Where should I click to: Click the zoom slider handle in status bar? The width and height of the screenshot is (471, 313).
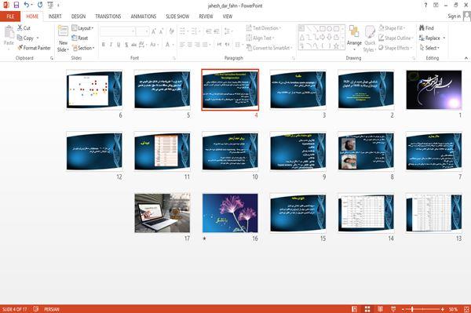click(x=412, y=309)
